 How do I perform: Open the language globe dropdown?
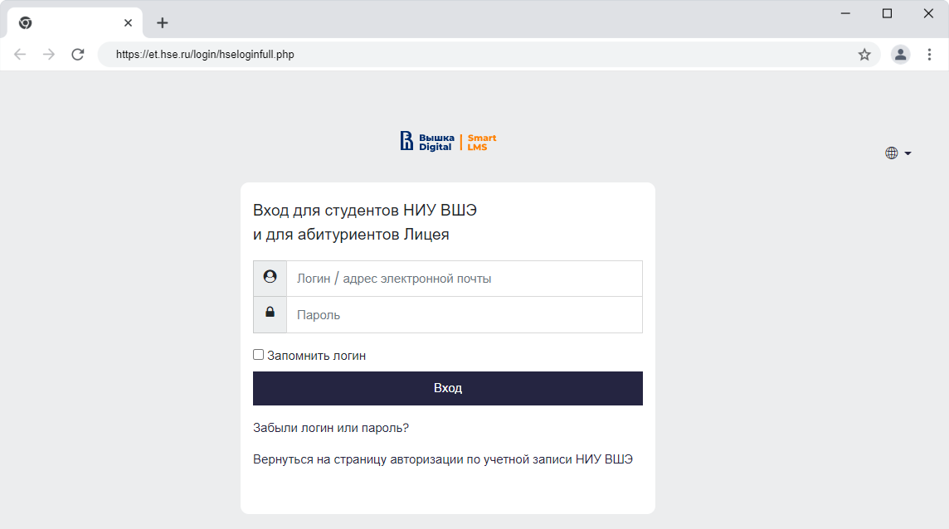(898, 153)
